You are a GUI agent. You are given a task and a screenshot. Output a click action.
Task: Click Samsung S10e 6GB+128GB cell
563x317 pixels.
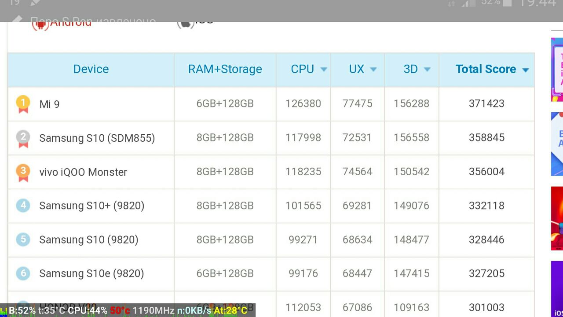pyautogui.click(x=225, y=273)
